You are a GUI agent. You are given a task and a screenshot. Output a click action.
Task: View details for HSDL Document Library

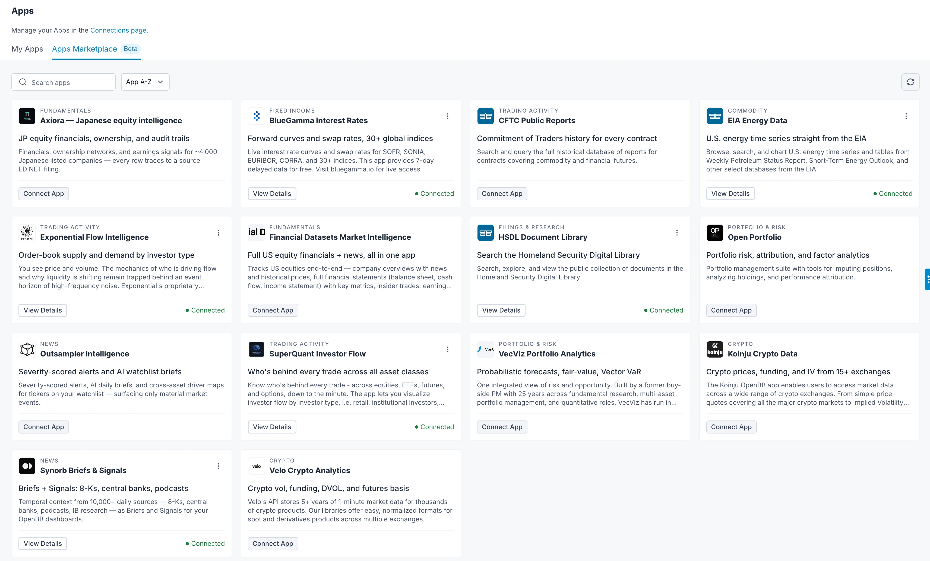(x=501, y=310)
